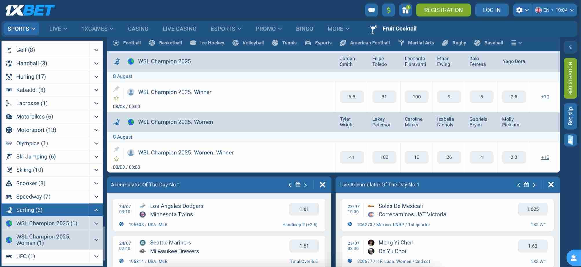Open the 1XGAMES menu
The image size is (581, 267).
tap(97, 29)
